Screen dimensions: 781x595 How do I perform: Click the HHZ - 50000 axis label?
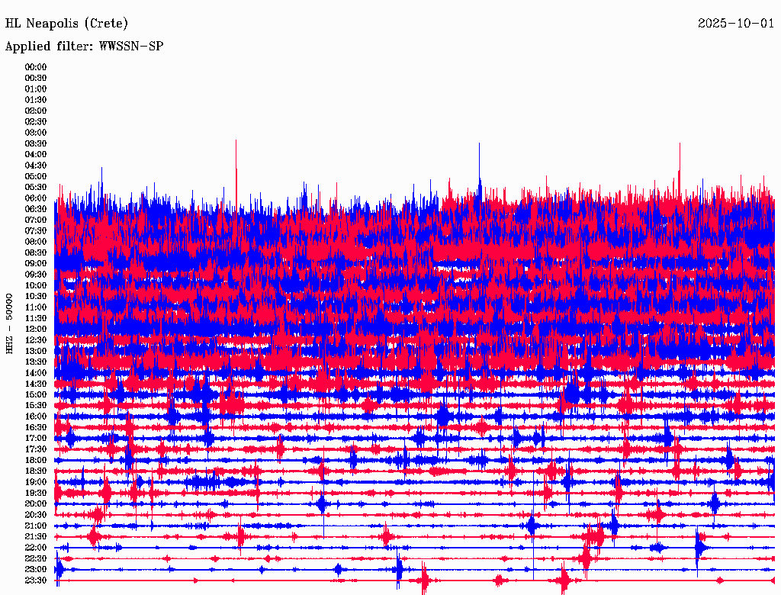tap(9, 323)
